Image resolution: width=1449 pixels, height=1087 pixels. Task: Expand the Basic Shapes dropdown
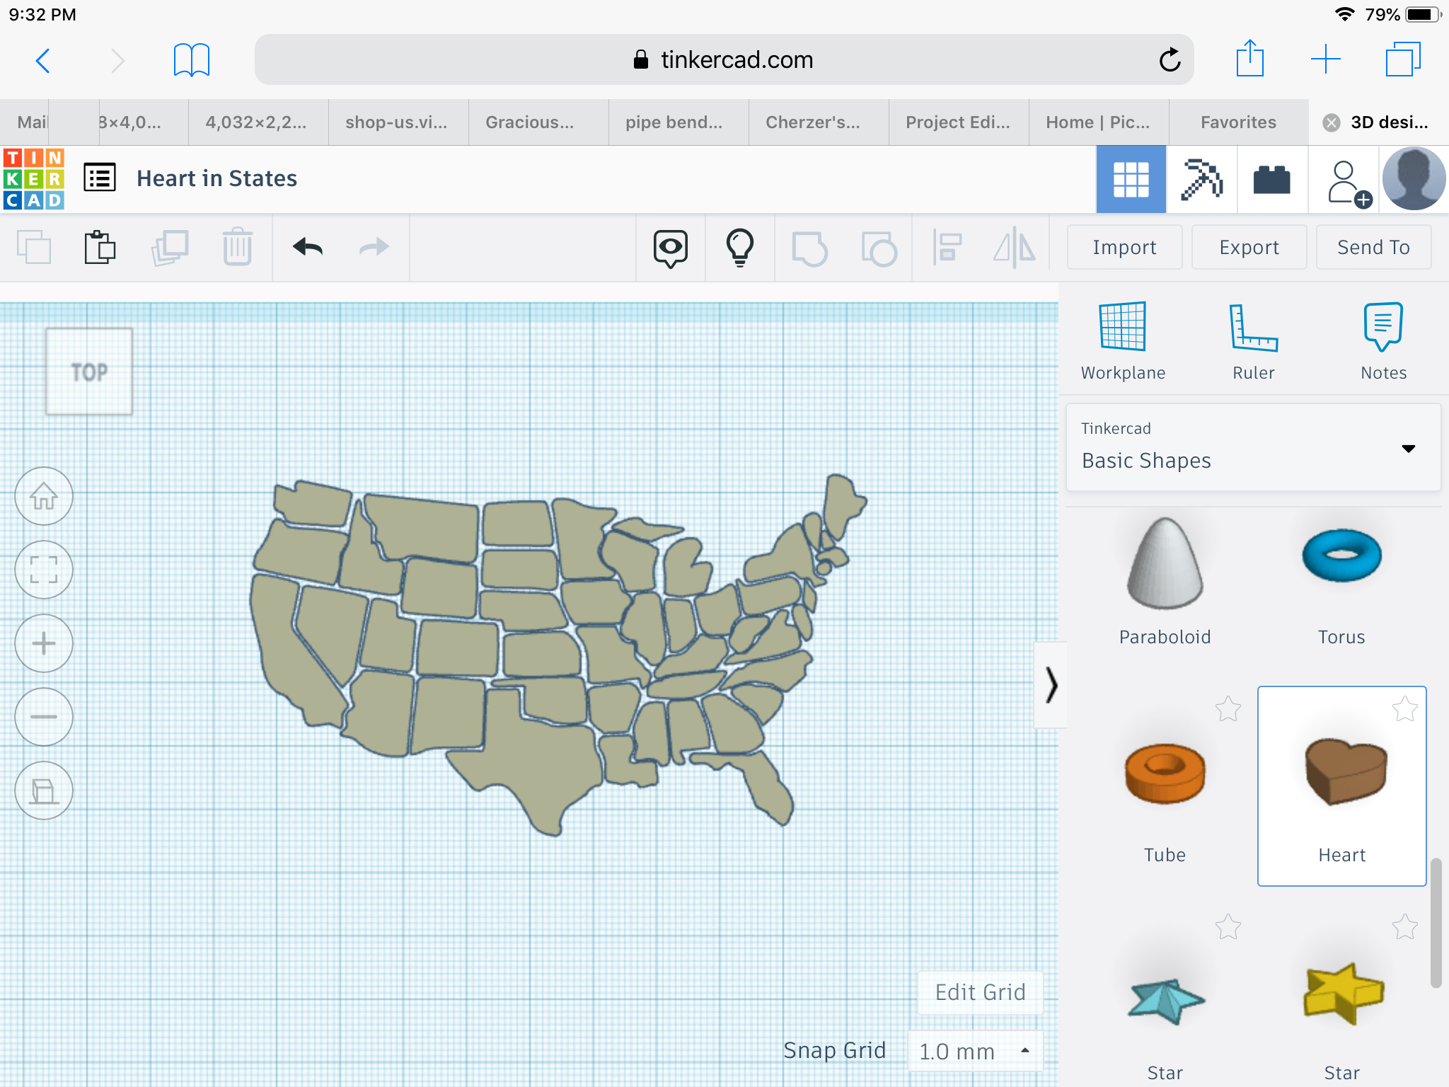pyautogui.click(x=1408, y=449)
